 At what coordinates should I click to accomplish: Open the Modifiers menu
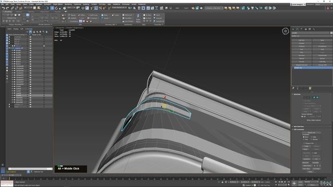pos(39,4)
